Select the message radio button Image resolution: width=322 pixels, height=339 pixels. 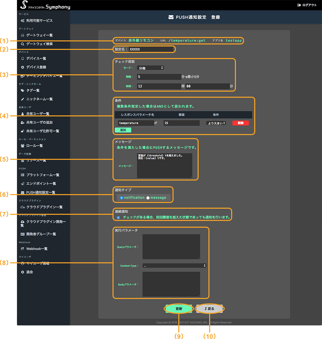coord(148,198)
